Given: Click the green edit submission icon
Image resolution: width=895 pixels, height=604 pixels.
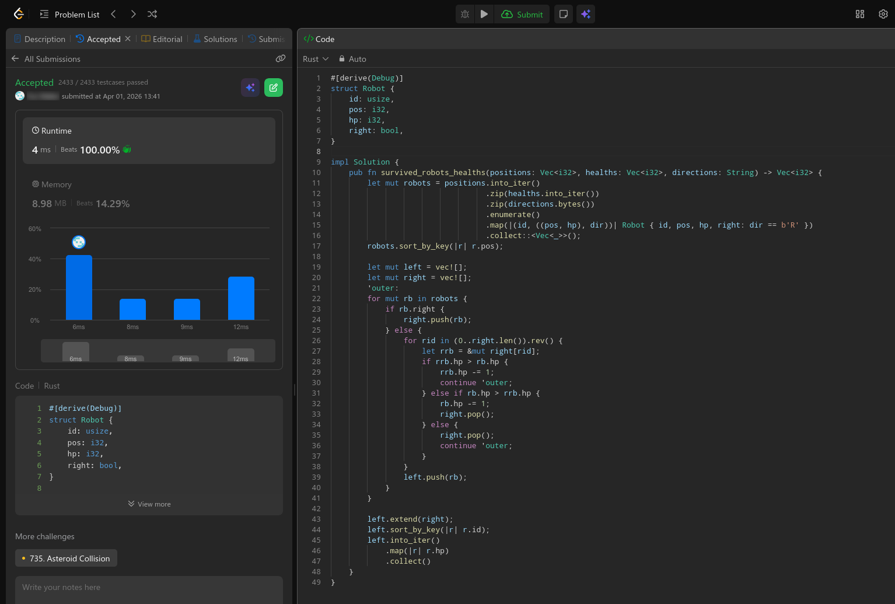Looking at the screenshot, I should 274,88.
